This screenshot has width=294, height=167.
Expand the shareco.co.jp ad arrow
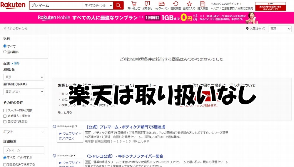75,156
